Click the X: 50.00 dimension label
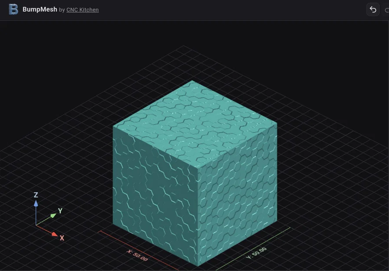This screenshot has width=389, height=271. point(137,255)
